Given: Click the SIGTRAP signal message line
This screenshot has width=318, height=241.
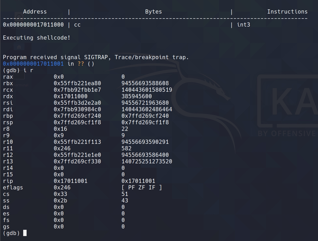Looking at the screenshot, I should (x=96, y=57).
